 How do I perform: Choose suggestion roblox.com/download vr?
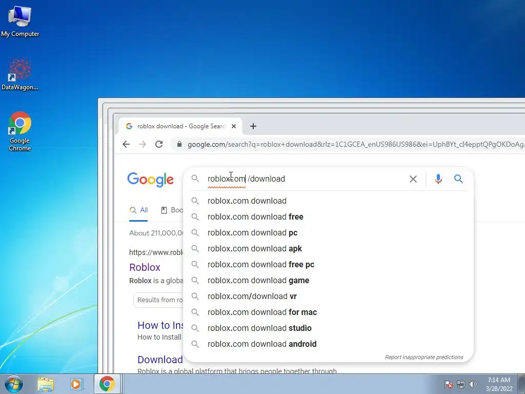[328, 296]
